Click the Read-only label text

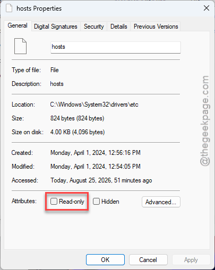click(x=72, y=202)
